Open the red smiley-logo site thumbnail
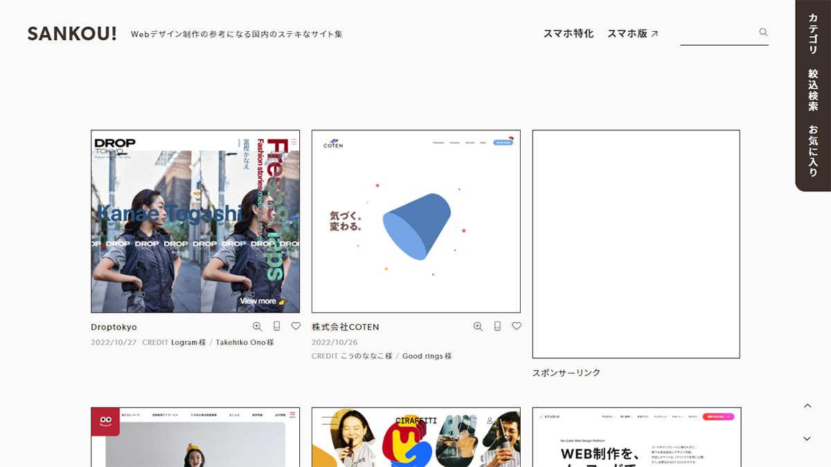This screenshot has height=467, width=831. [195, 437]
